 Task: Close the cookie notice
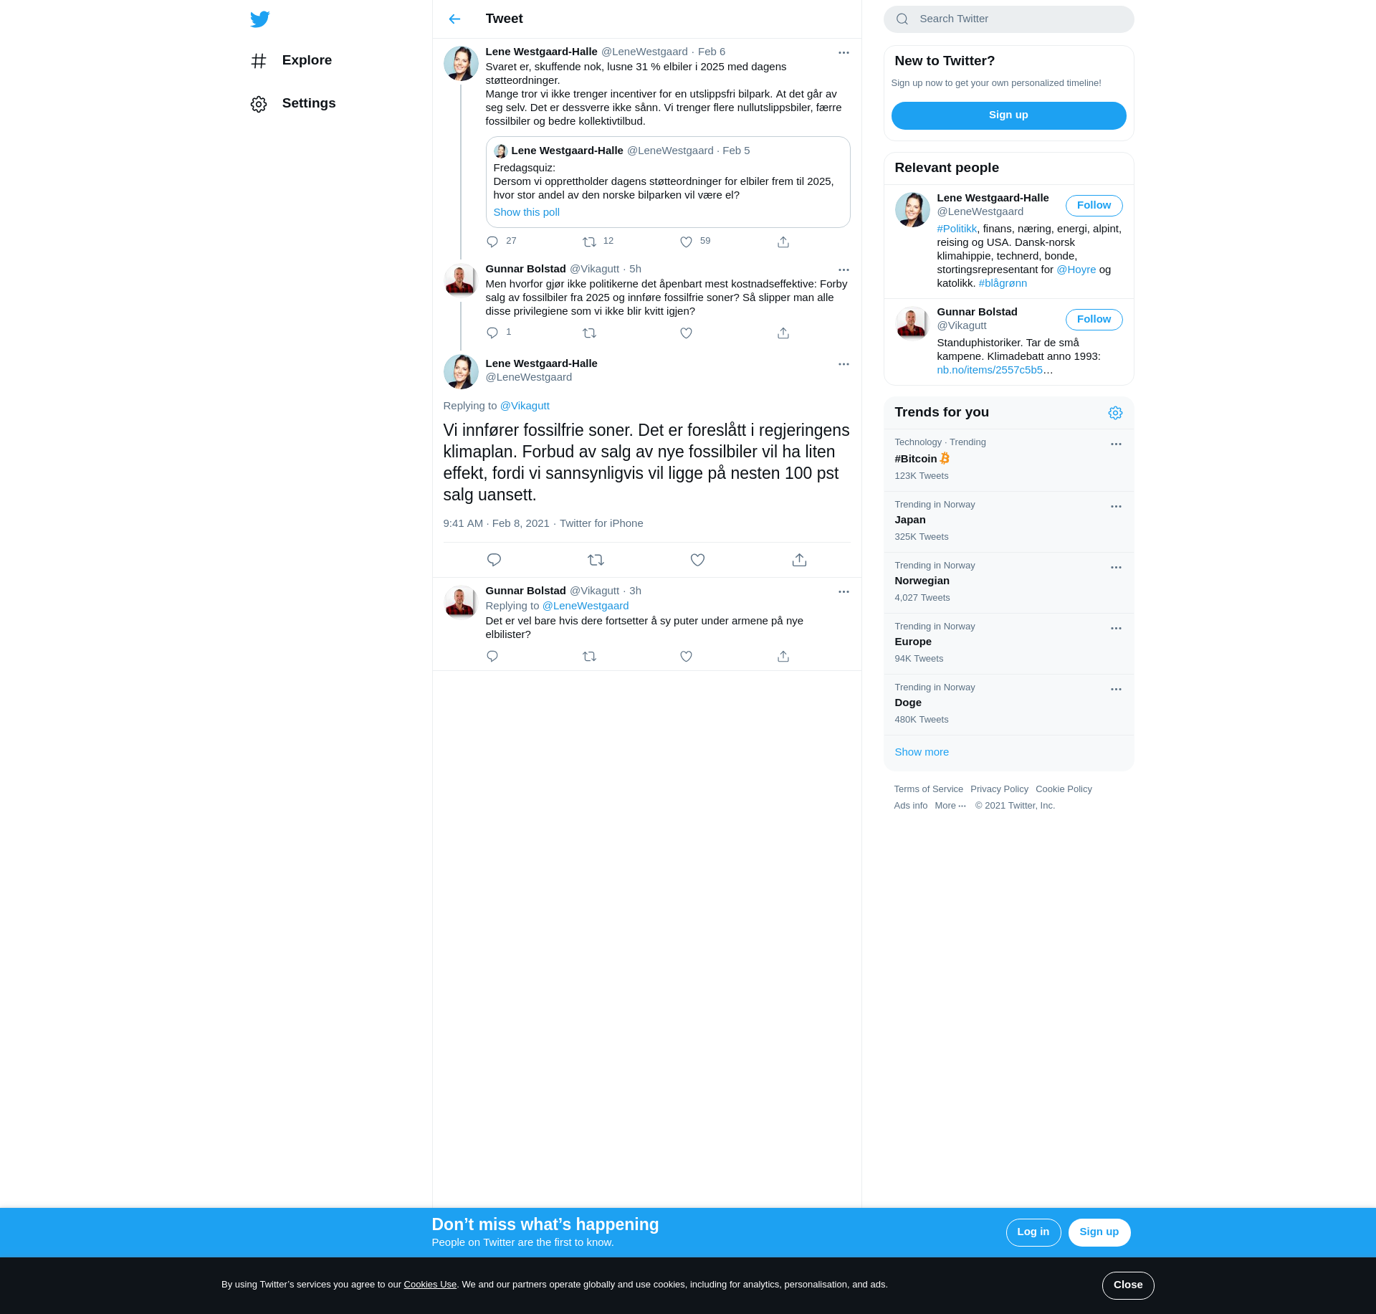click(x=1128, y=1285)
